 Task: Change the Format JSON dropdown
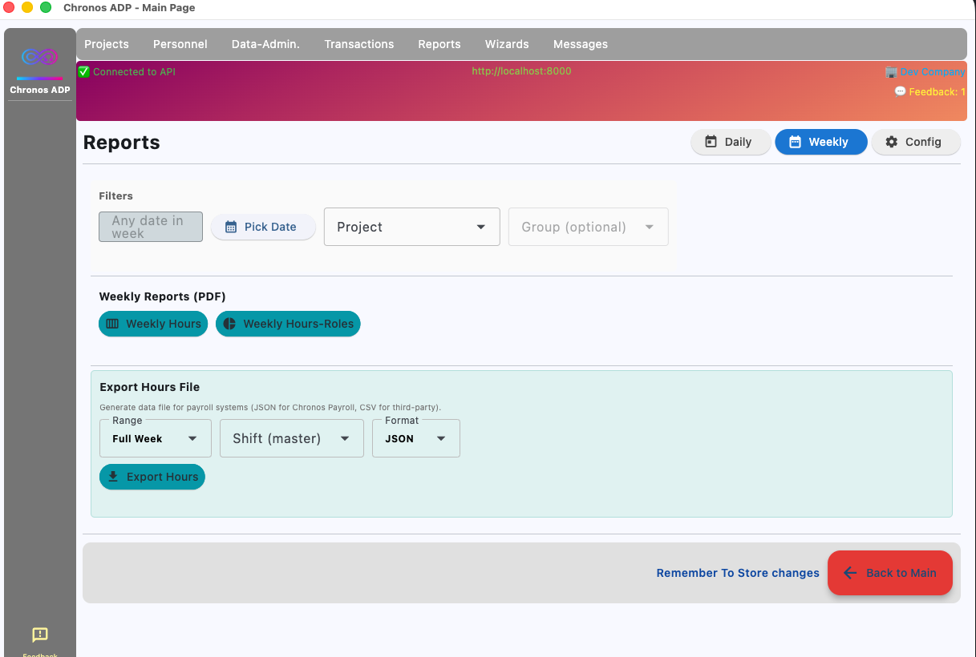click(x=415, y=438)
